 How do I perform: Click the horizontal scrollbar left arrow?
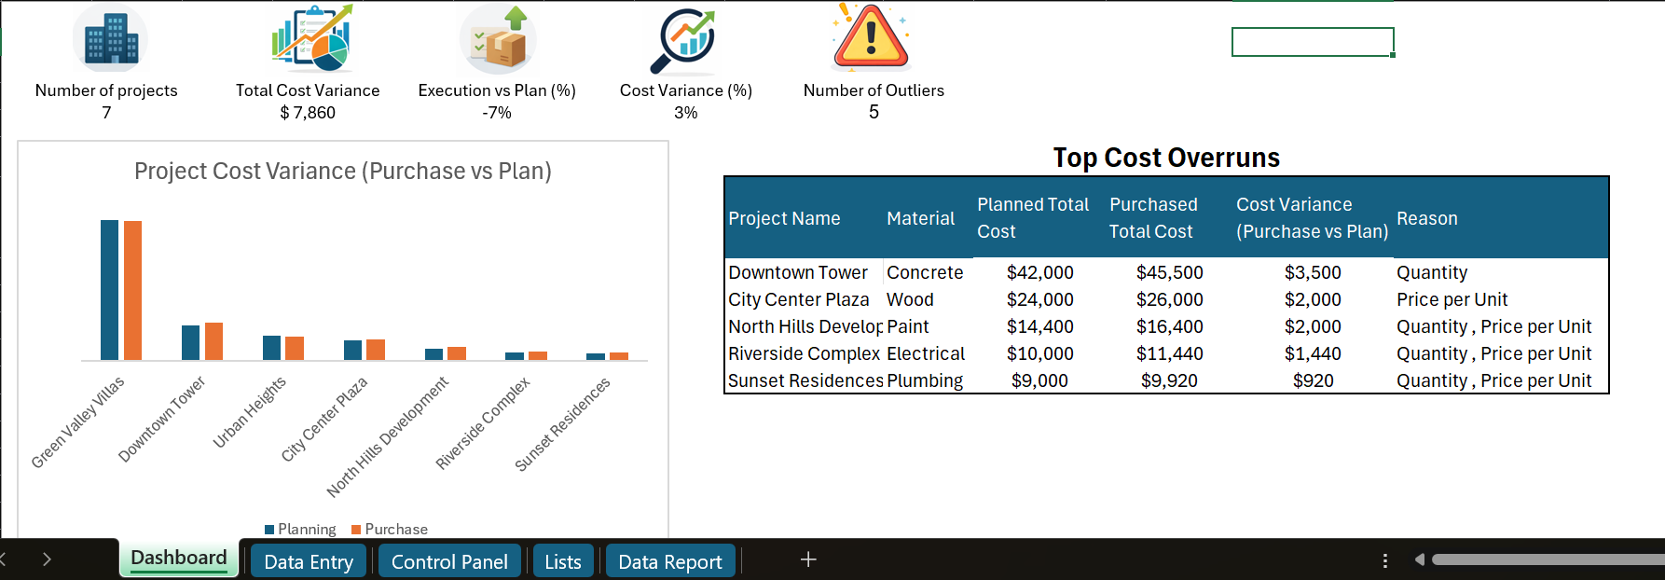point(1419,559)
